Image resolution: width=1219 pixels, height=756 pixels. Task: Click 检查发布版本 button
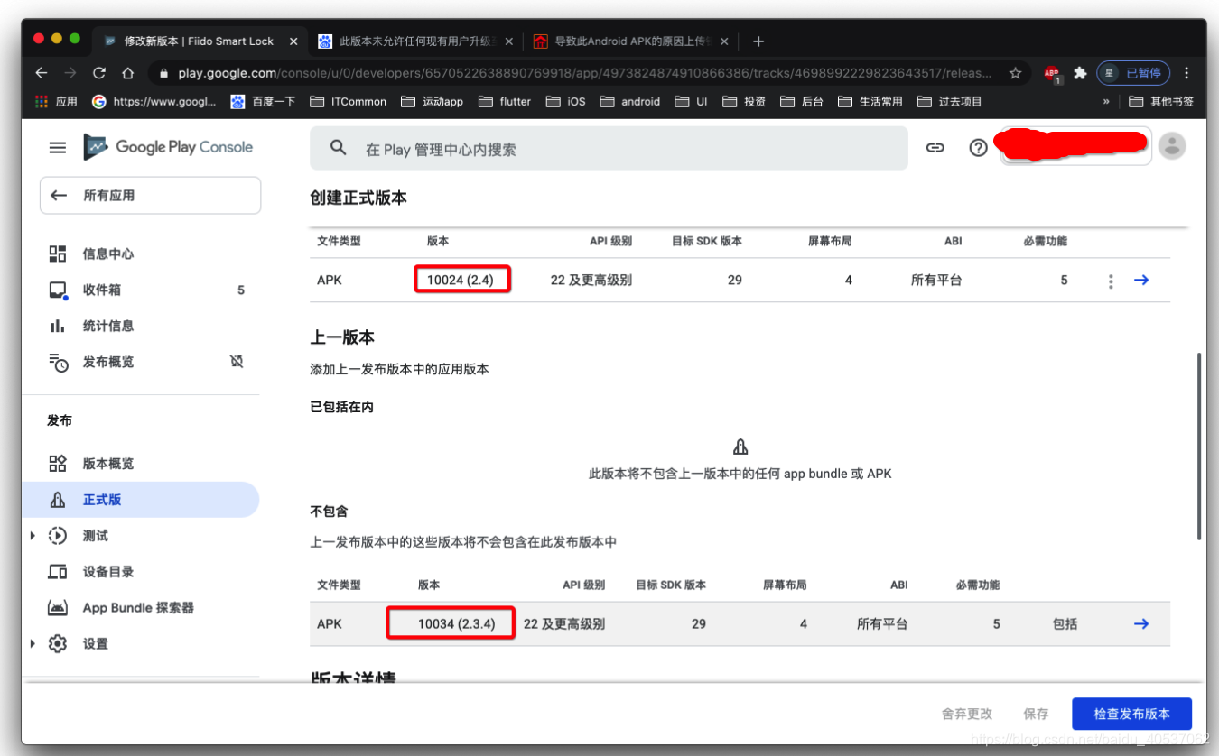(1131, 714)
